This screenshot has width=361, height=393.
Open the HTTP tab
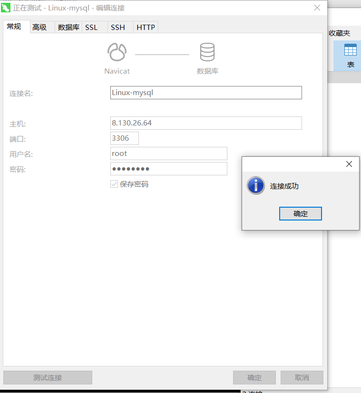[x=146, y=27]
